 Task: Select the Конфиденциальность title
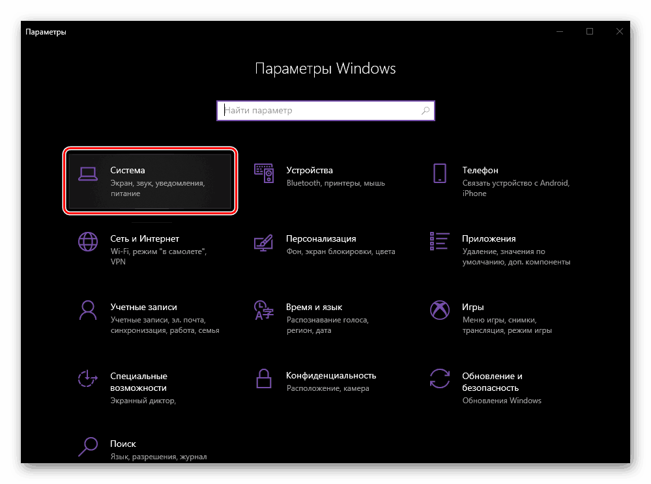[x=331, y=375]
